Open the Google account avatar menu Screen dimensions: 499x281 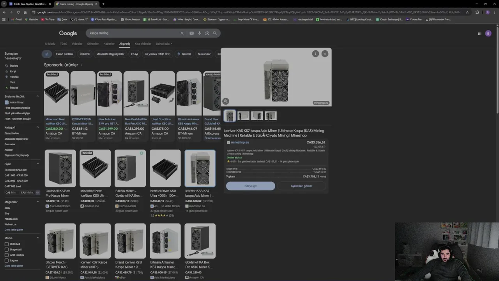pyautogui.click(x=488, y=33)
